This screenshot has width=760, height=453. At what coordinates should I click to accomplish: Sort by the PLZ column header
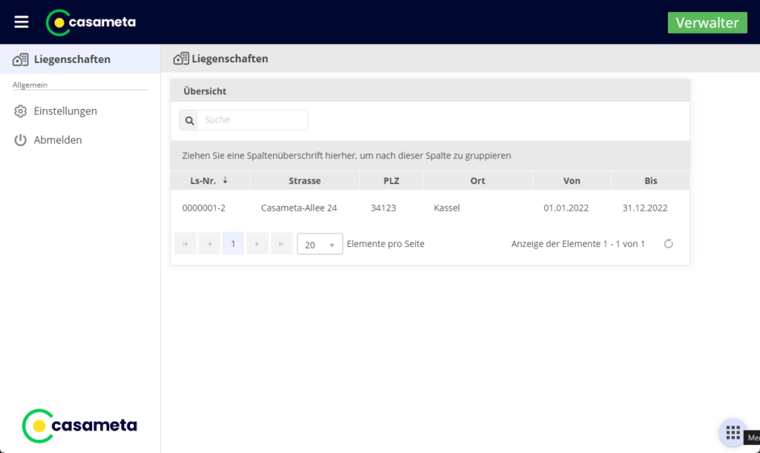[x=391, y=180]
